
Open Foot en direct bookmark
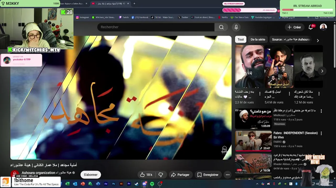203,17
